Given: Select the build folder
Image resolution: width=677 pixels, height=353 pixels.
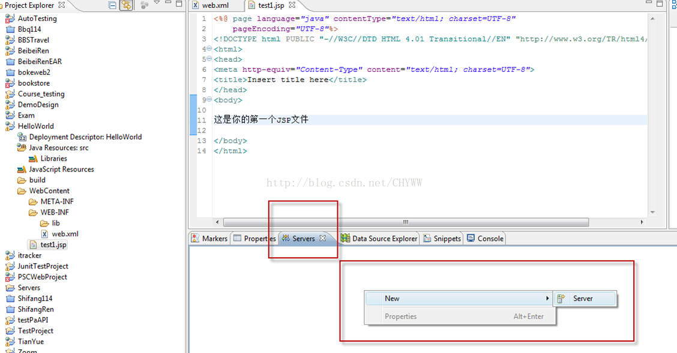Looking at the screenshot, I should tap(37, 180).
